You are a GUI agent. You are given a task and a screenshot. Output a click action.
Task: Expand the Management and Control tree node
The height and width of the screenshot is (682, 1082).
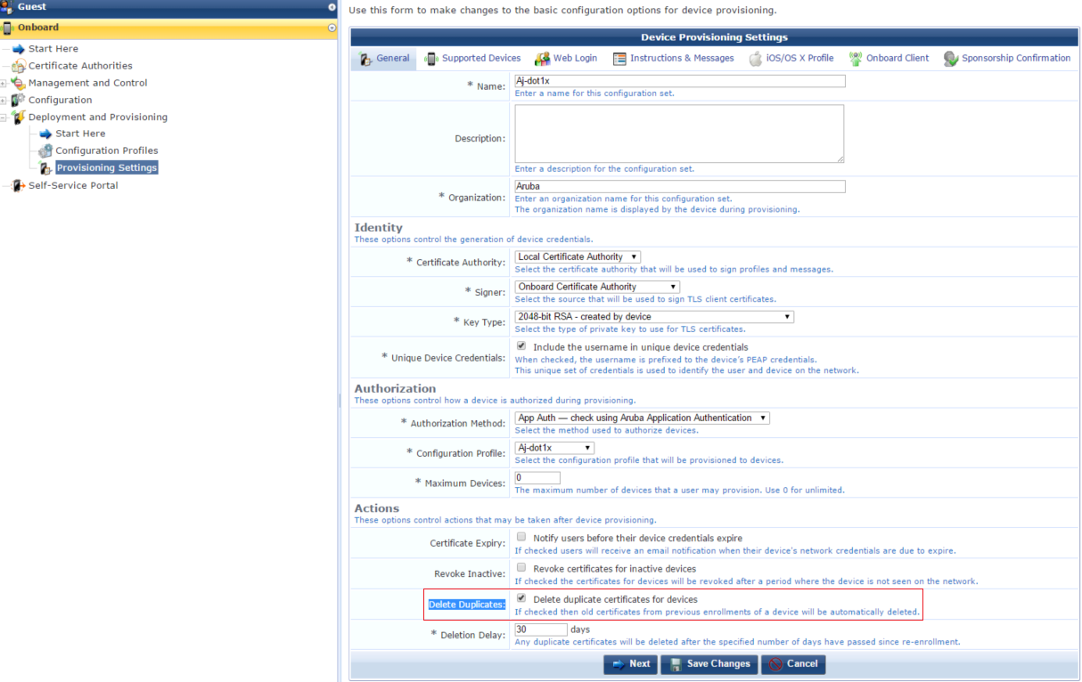pos(4,83)
